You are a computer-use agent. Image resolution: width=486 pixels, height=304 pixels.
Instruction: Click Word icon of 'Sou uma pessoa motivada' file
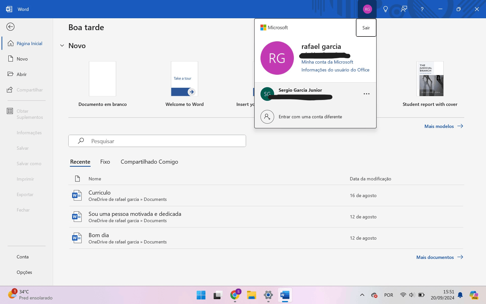tap(77, 217)
